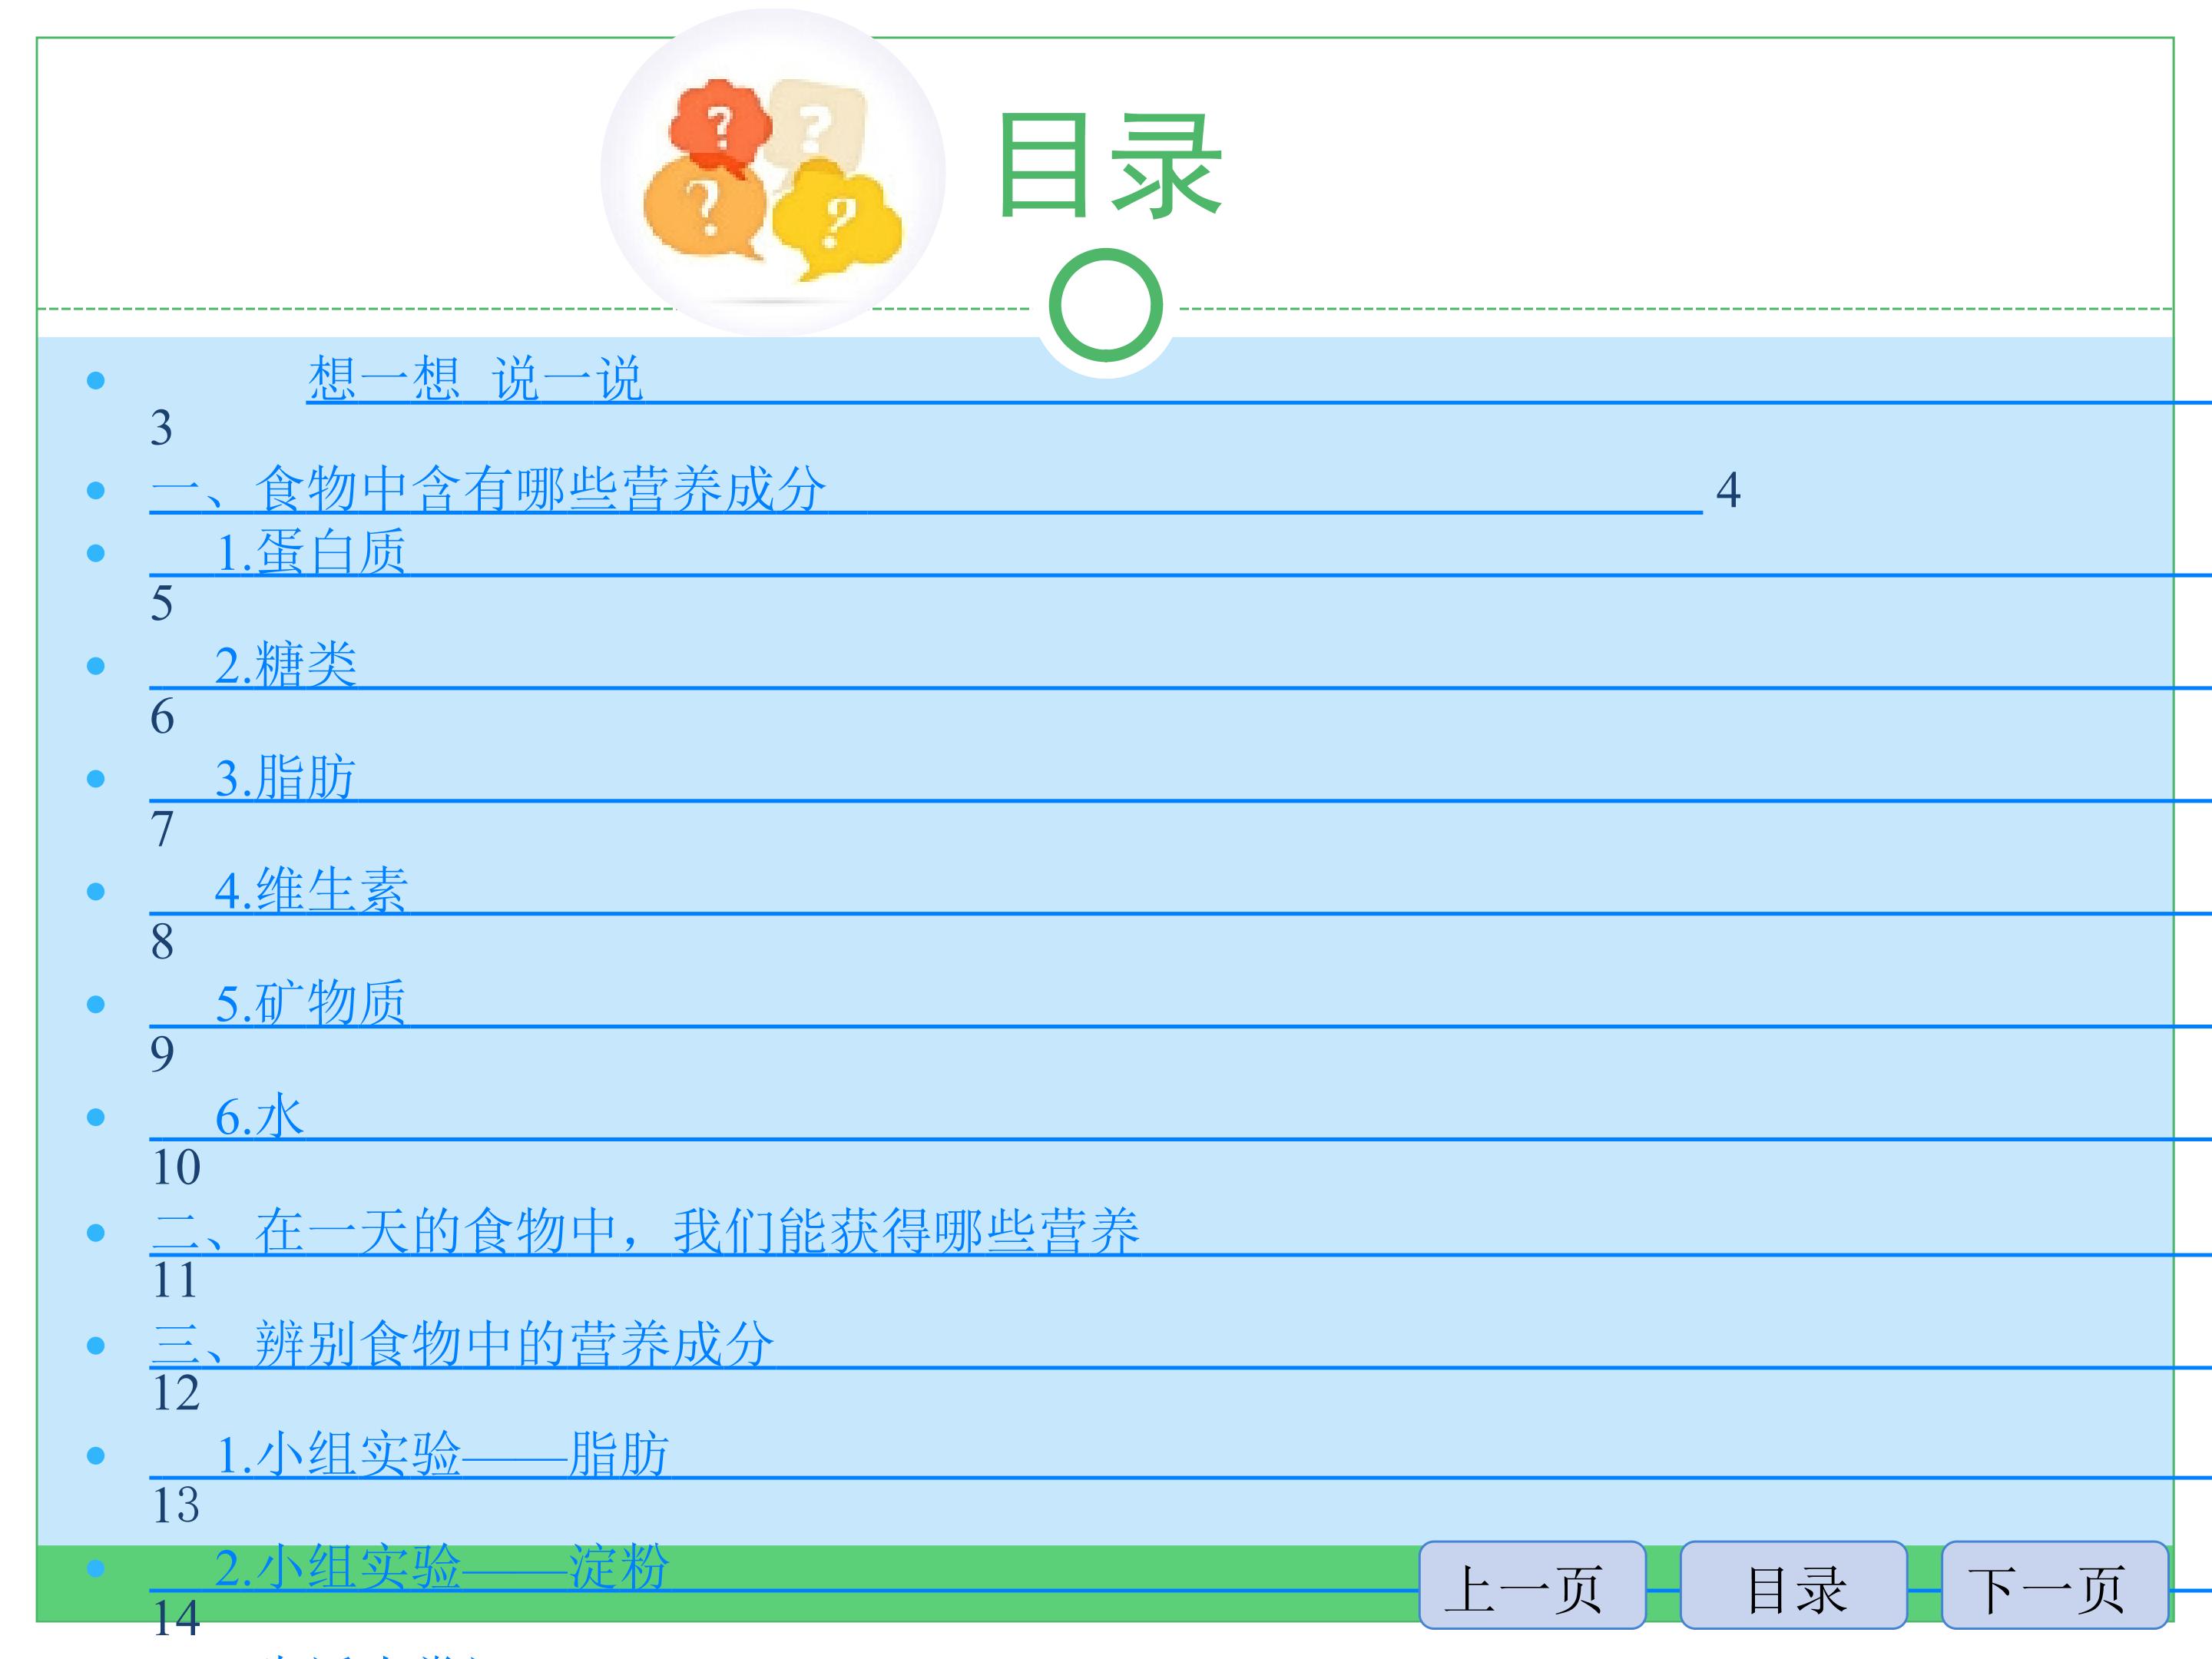This screenshot has width=2212, height=1659.
Task: Jump to 4.维生素 section link
Action: click(x=311, y=891)
